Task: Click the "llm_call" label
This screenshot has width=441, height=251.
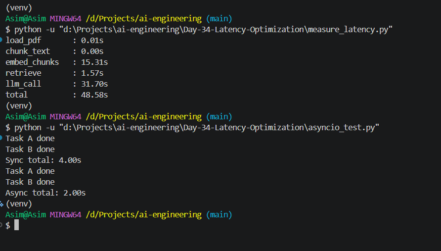Action: (x=23, y=84)
